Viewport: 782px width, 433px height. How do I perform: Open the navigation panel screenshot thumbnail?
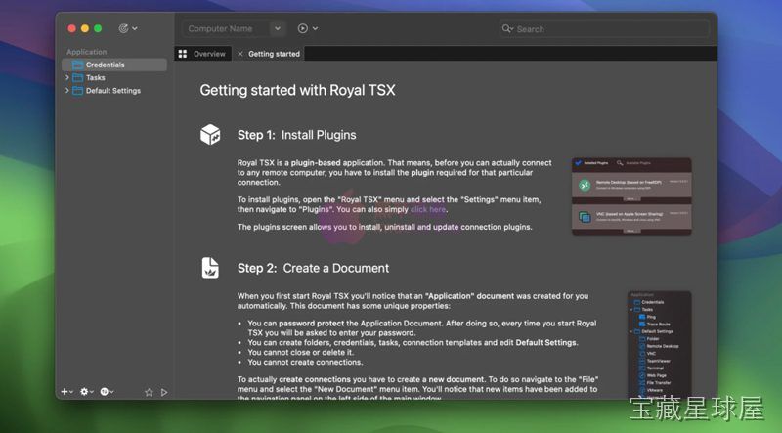coord(659,345)
